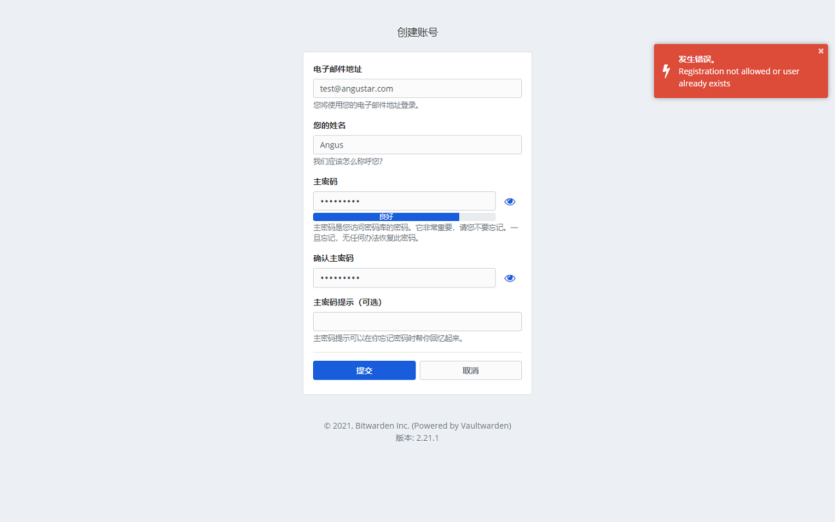
Task: Click the name field containing Angus
Action: pyautogui.click(x=417, y=145)
